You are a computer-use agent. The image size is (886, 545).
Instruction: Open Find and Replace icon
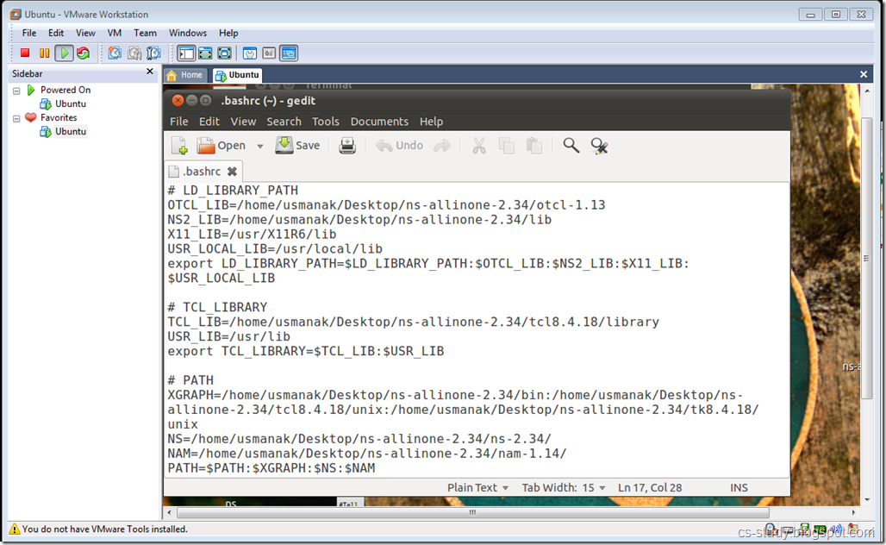[x=600, y=146]
